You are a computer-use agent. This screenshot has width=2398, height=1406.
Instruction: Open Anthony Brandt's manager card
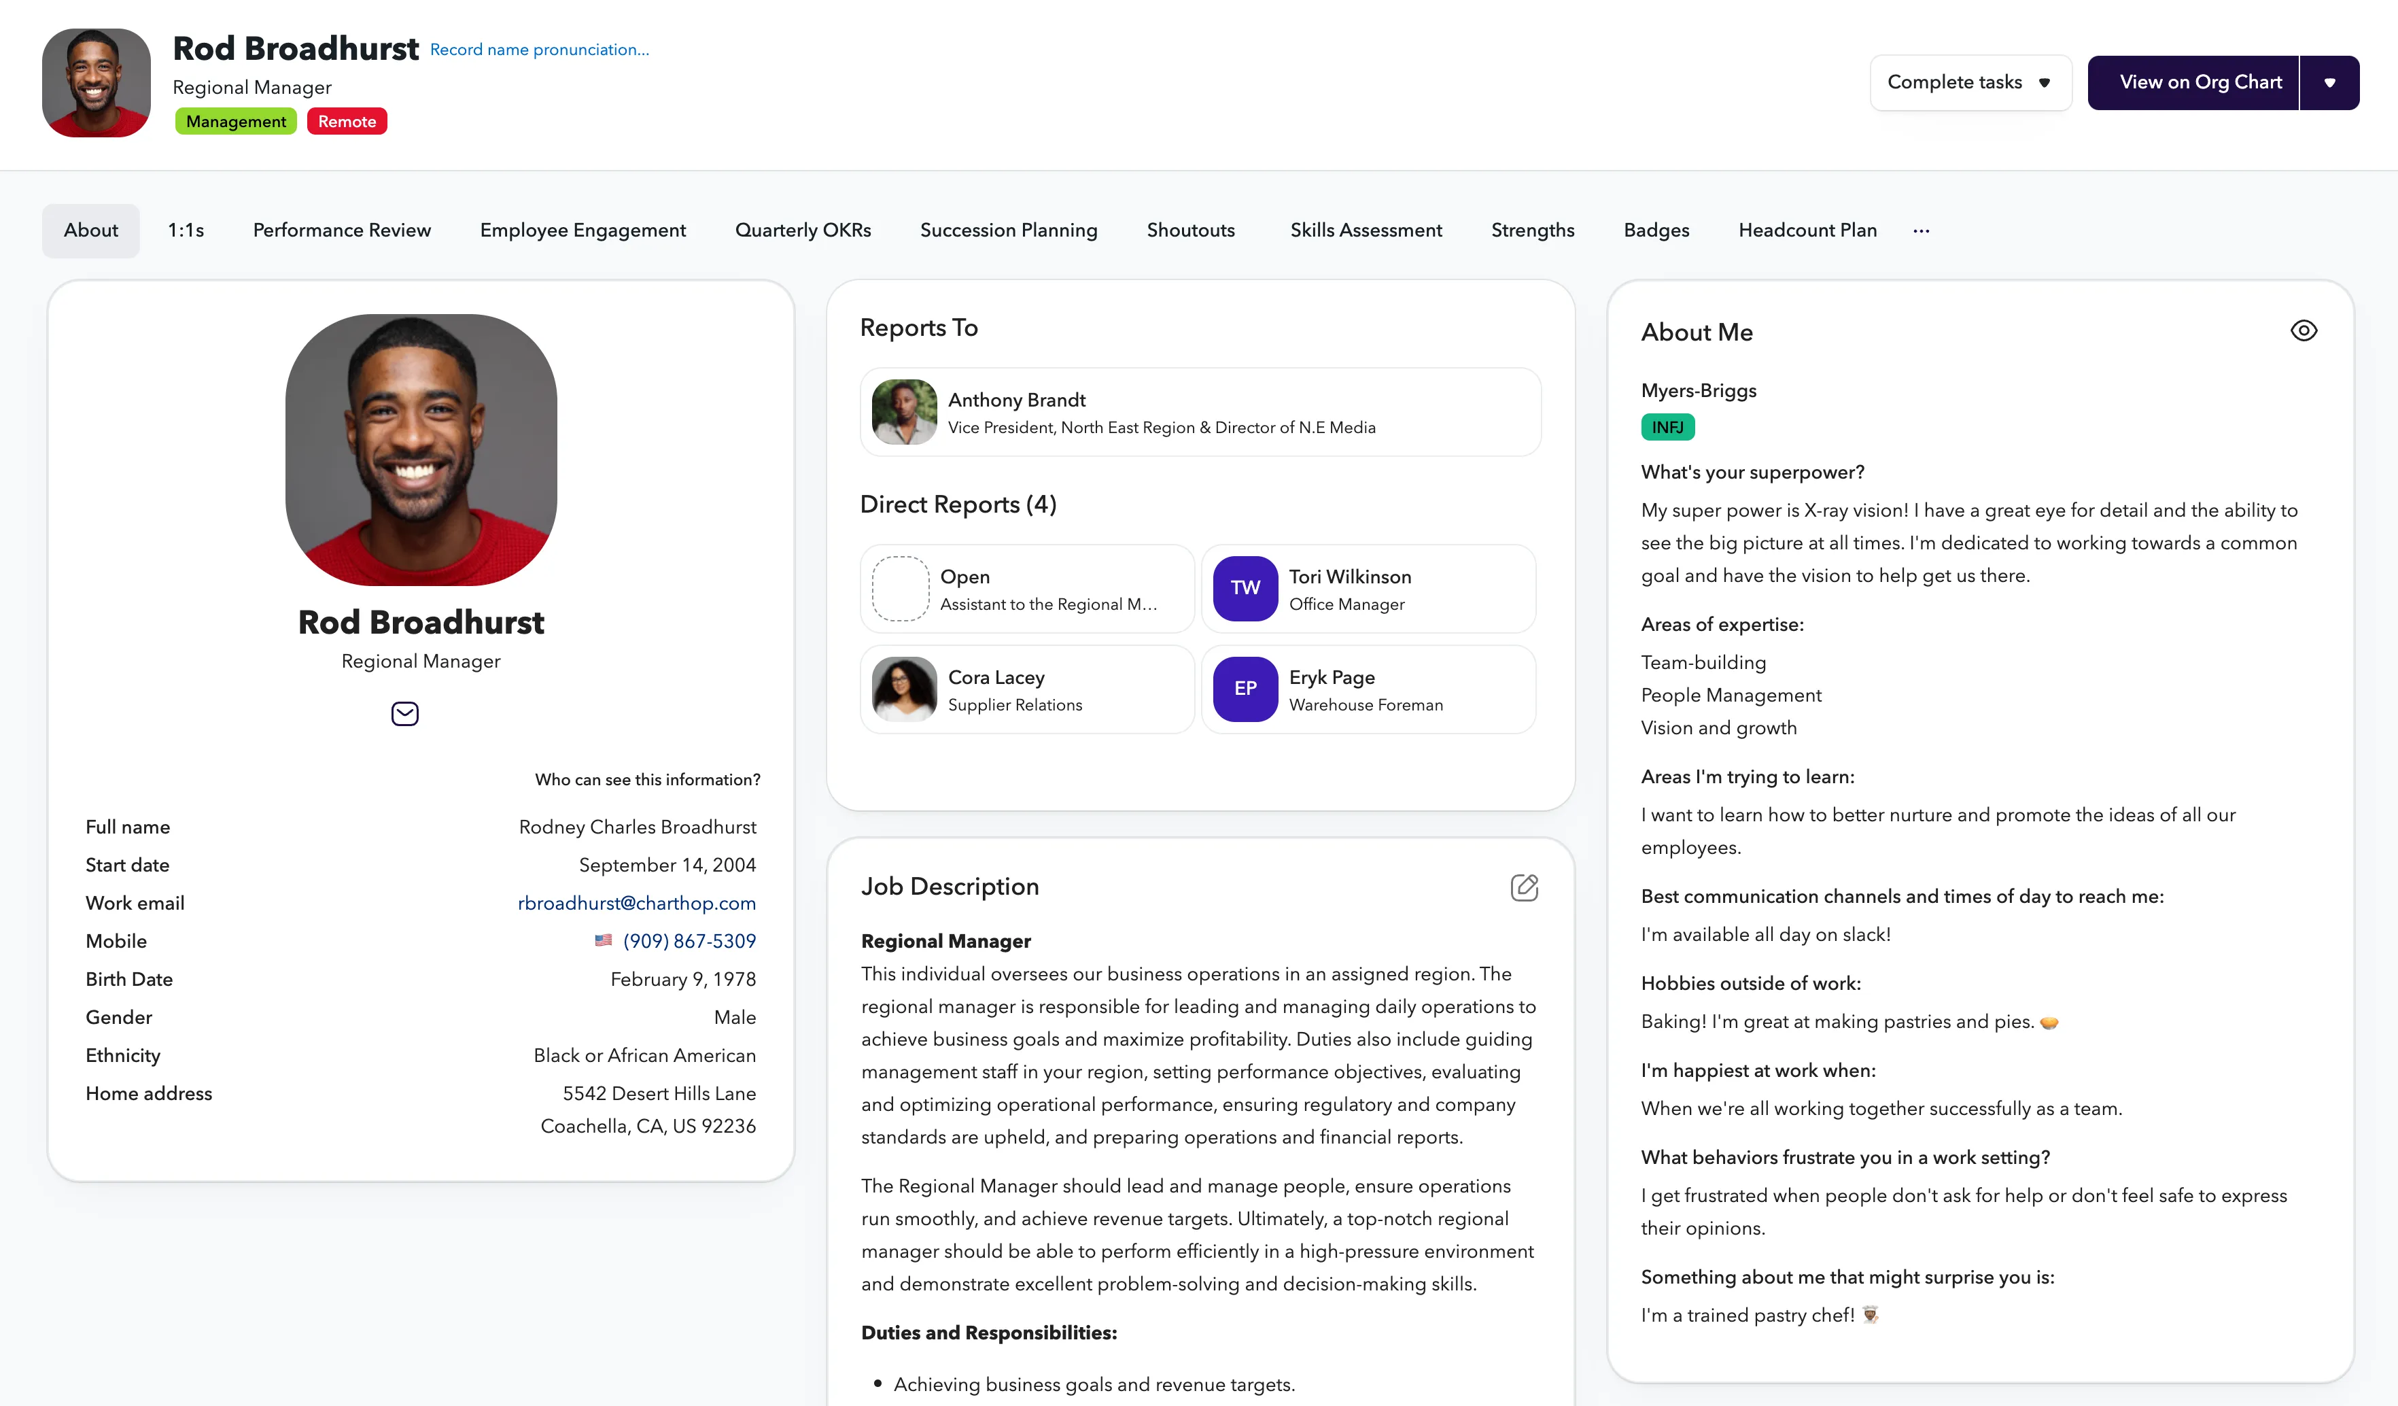1200,412
